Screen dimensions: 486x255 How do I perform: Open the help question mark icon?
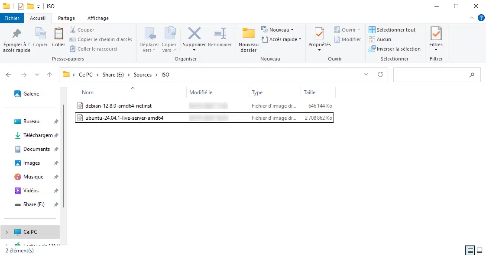481,18
